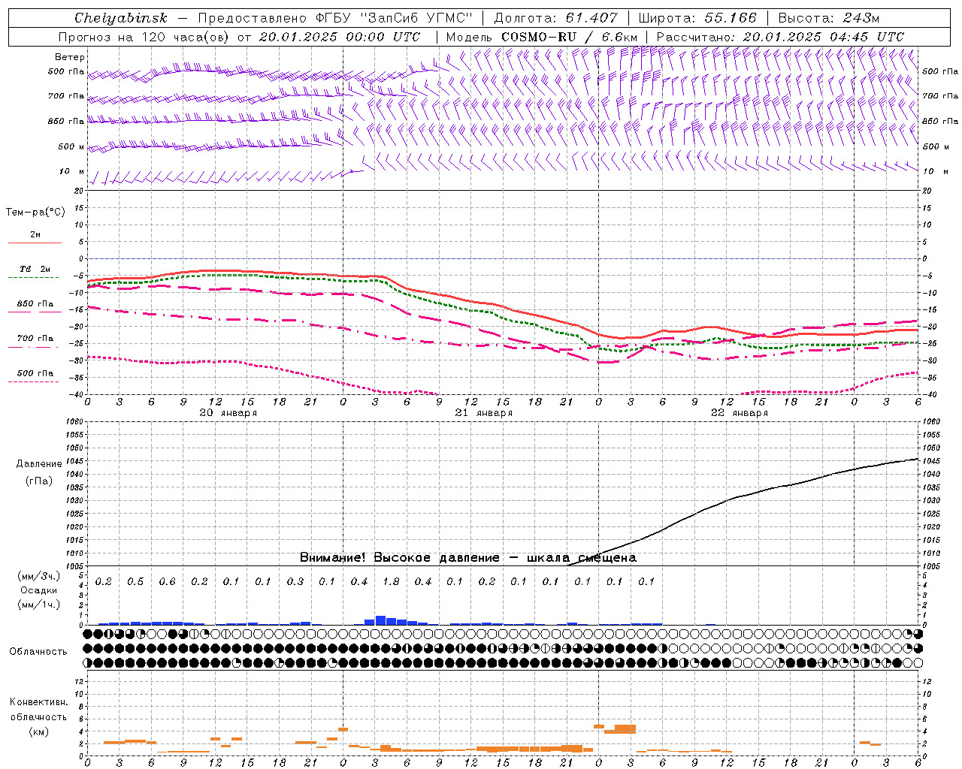Select the longitude value 61.407
The width and height of the screenshot is (962, 769).
[x=591, y=18]
